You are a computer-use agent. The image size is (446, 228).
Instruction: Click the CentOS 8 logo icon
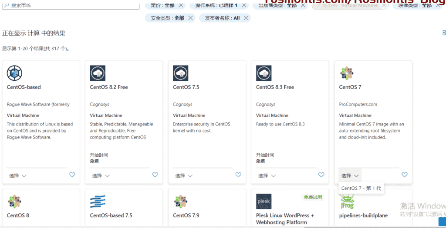tap(14, 202)
